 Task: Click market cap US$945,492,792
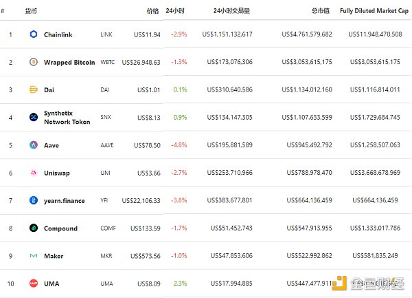click(309, 145)
